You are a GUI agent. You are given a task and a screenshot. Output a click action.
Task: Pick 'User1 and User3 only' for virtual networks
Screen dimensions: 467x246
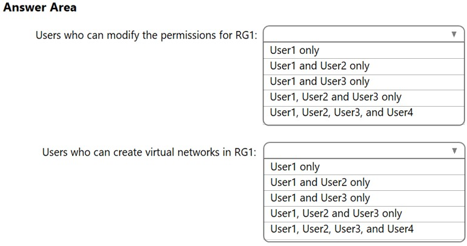319,198
